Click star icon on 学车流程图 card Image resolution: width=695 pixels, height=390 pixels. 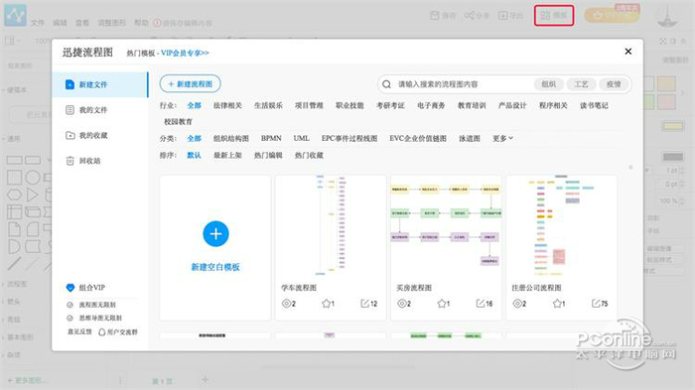pyautogui.click(x=327, y=304)
